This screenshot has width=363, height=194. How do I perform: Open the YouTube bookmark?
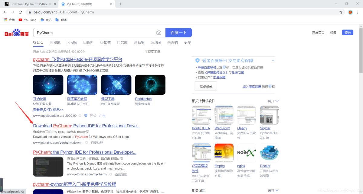(x=27, y=20)
